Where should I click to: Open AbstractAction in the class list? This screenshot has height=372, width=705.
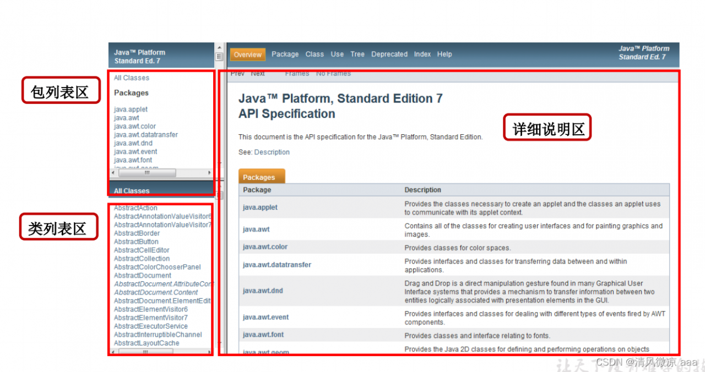click(x=135, y=208)
